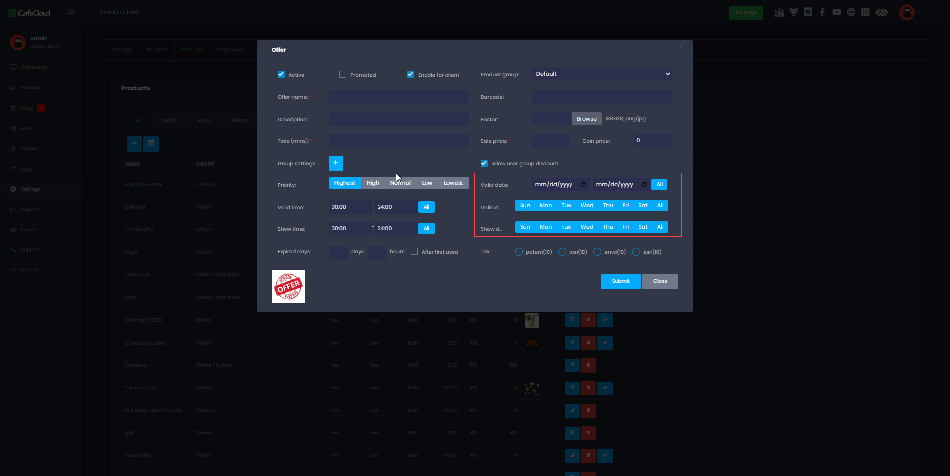The image size is (950, 476).
Task: Set priority to High
Action: tap(373, 183)
